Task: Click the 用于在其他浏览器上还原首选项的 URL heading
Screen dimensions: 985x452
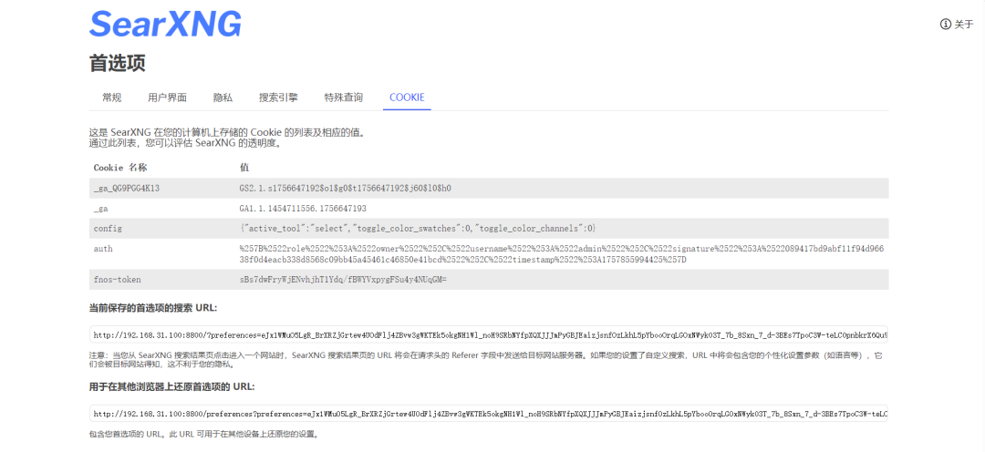Action: (x=172, y=386)
